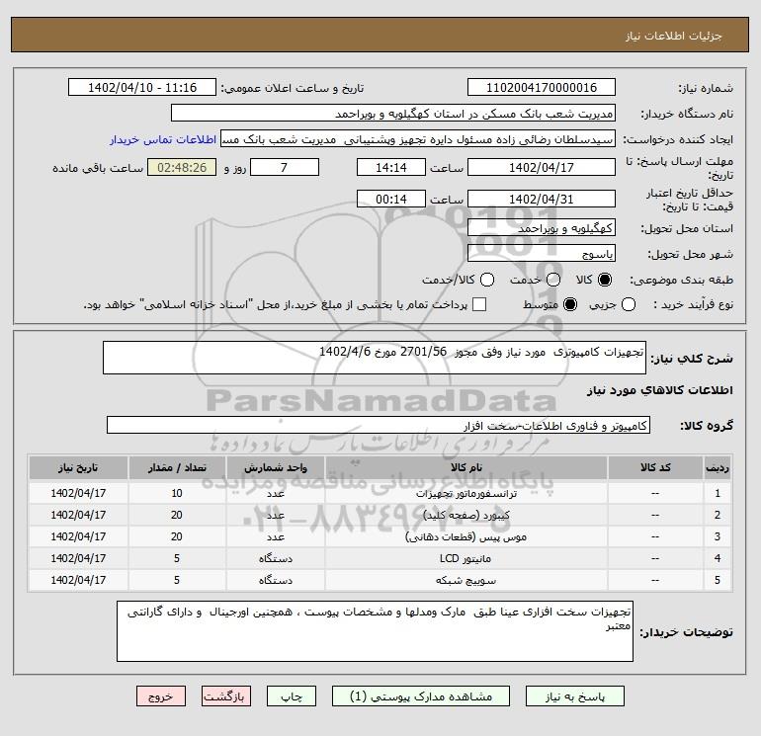Image resolution: width=761 pixels, height=736 pixels.
Task: Select the کالا/خدمت radio button
Action: pyautogui.click(x=487, y=280)
